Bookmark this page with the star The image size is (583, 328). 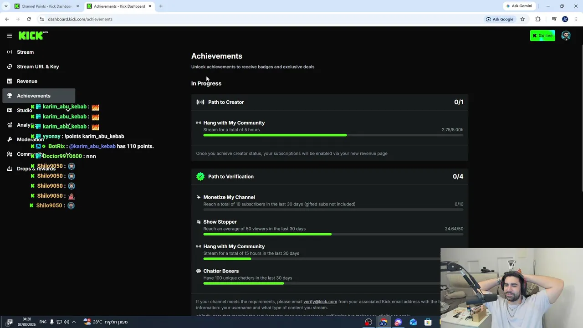coord(522,19)
